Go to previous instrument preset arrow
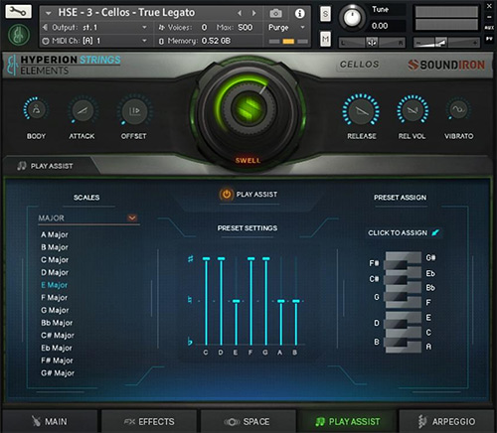This screenshot has width=497, height=433. pyautogui.click(x=240, y=13)
